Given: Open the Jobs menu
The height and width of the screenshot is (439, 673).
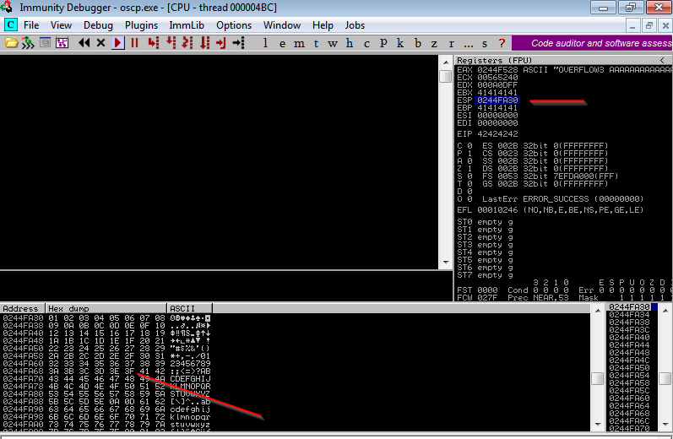Looking at the screenshot, I should click(x=355, y=25).
